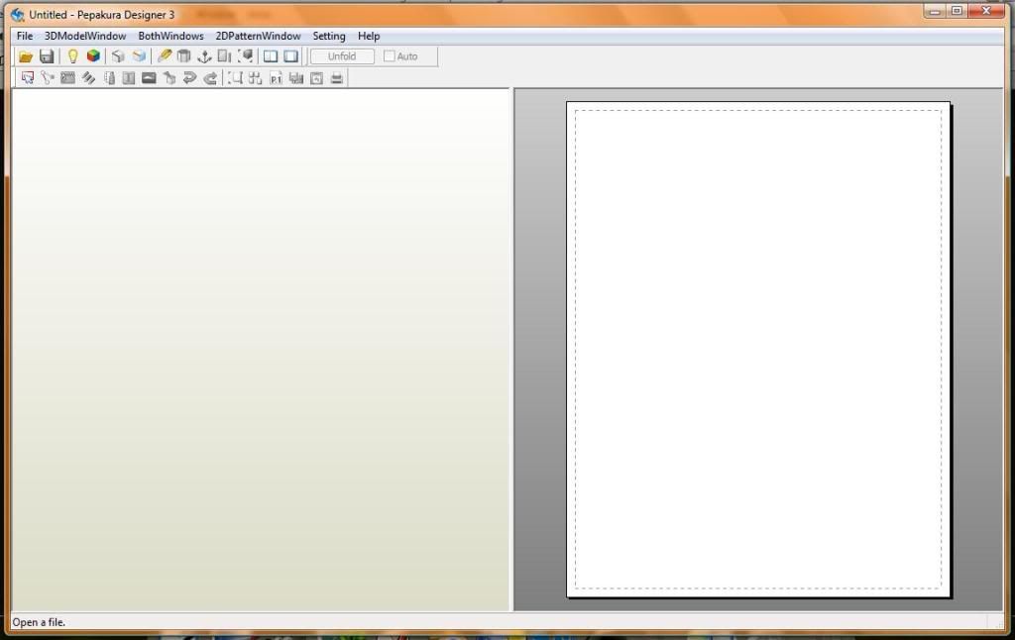1015x640 pixels.
Task: Click the split window layout icon
Action: (x=271, y=56)
